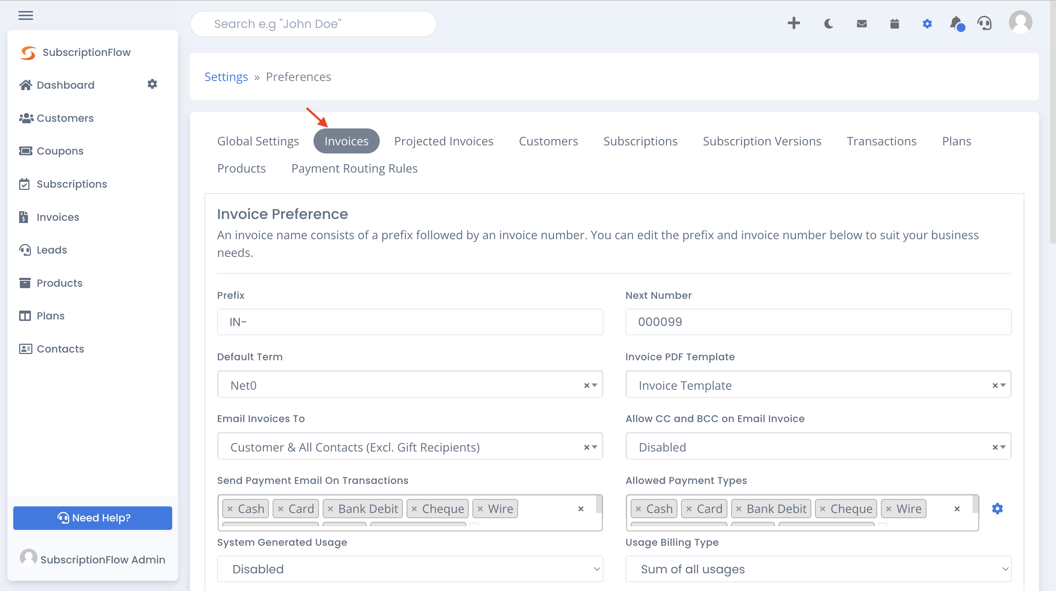Image resolution: width=1056 pixels, height=591 pixels.
Task: Click the Plans columns icon in sidebar
Action: coord(25,316)
